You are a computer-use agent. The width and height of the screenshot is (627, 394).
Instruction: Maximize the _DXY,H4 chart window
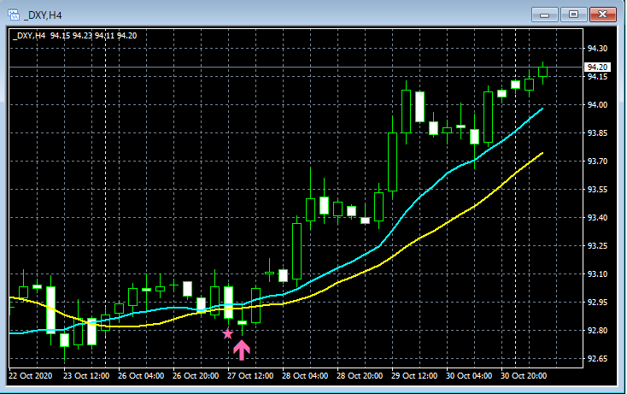[573, 15]
